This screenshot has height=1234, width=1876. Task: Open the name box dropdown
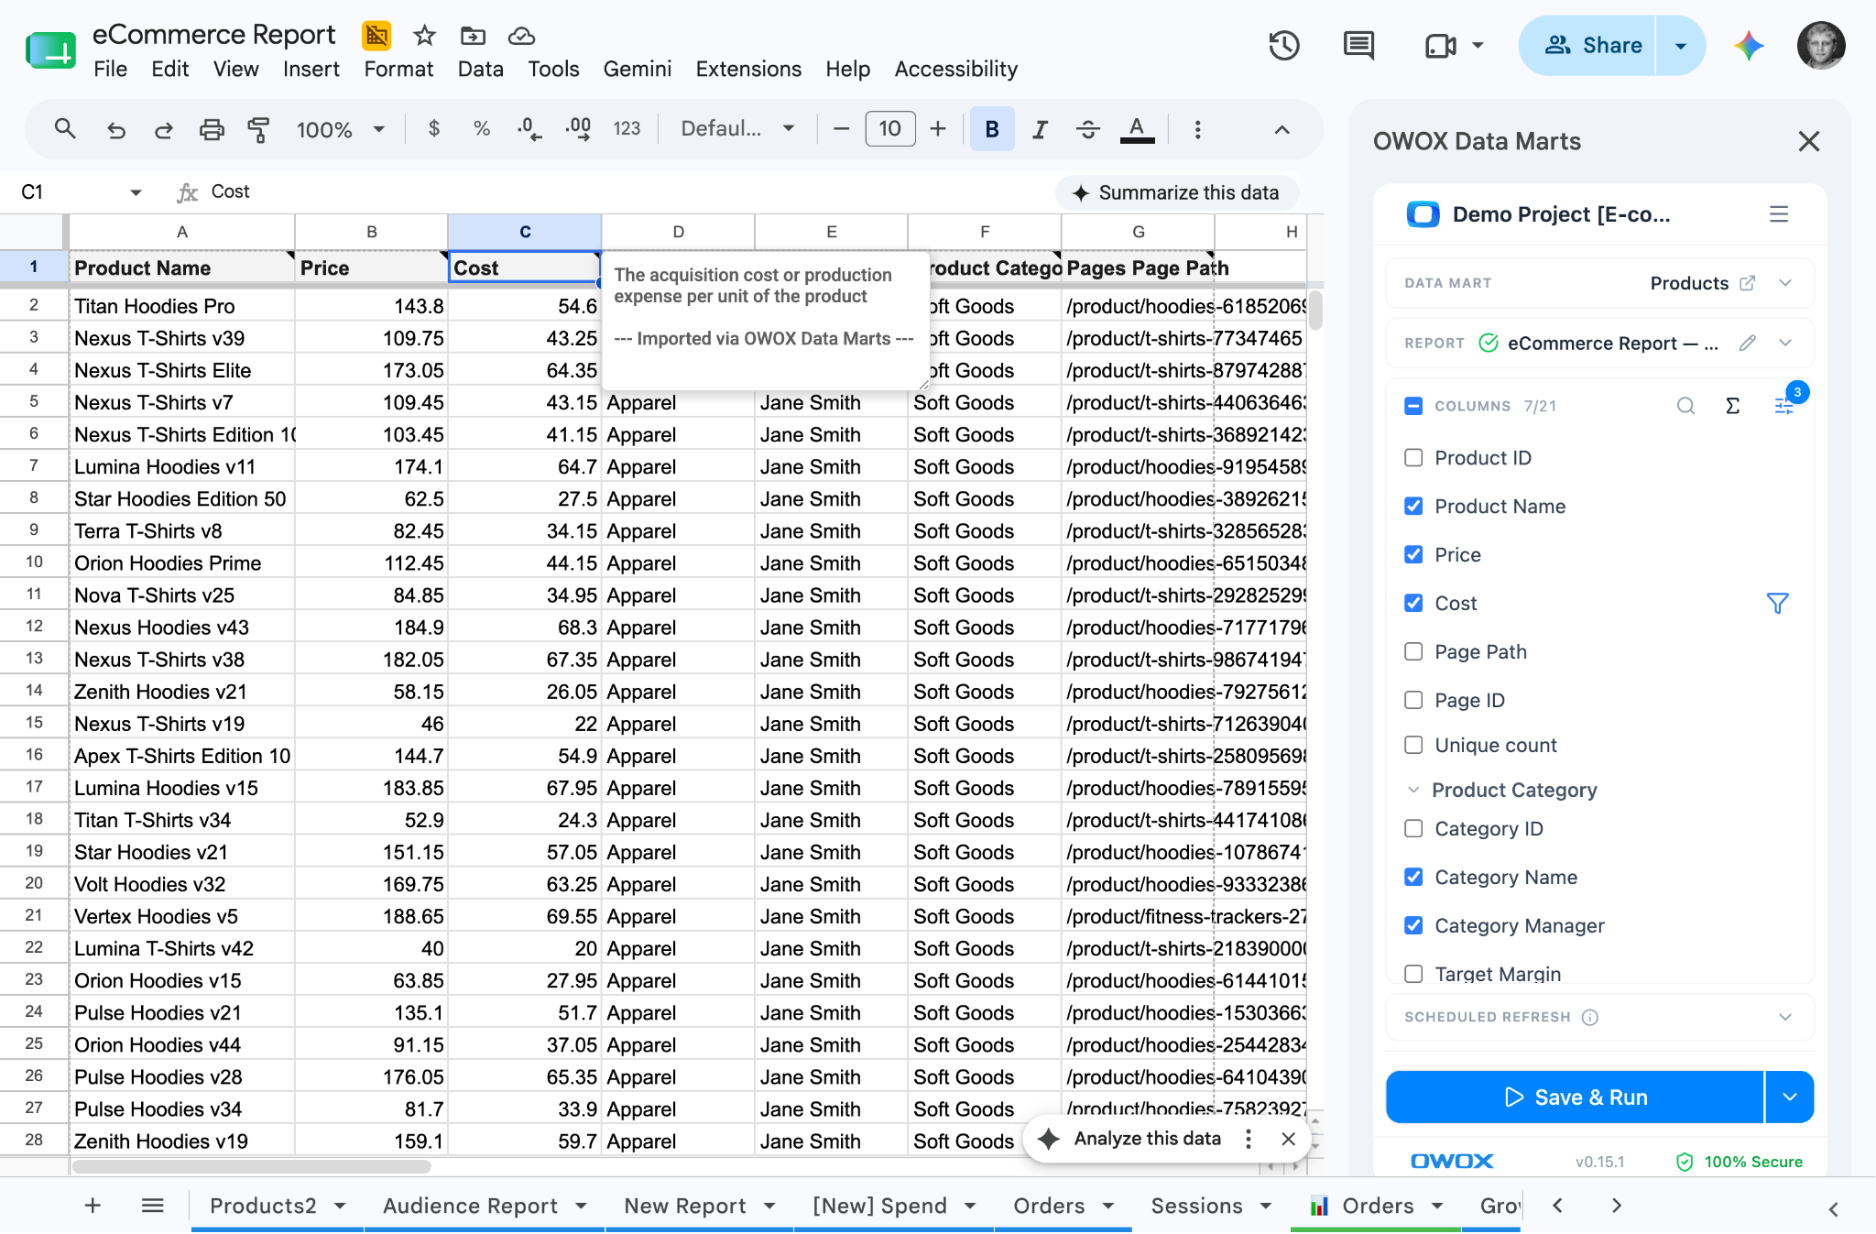[136, 192]
